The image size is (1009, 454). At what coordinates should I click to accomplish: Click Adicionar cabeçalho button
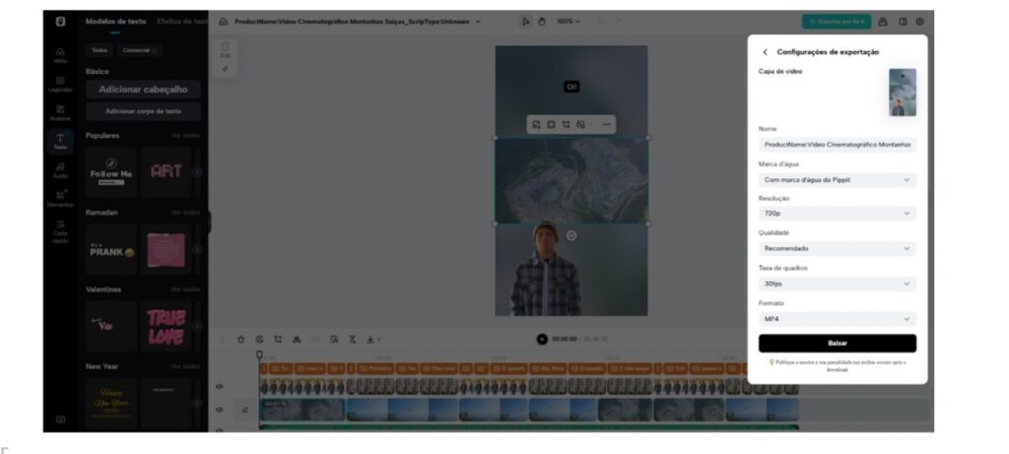[x=143, y=90]
